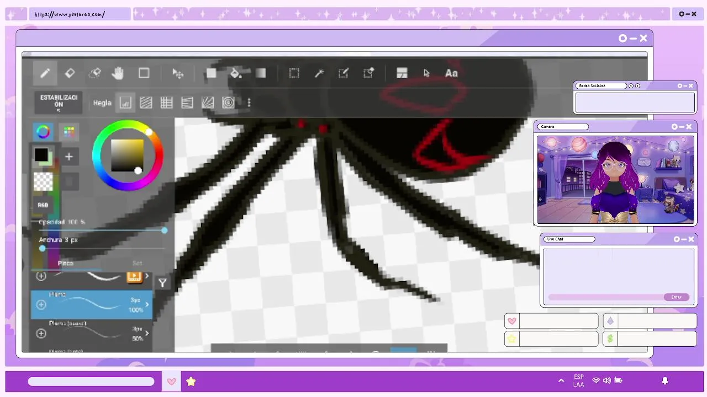The height and width of the screenshot is (397, 707).
Task: Switch to the Pincel brush tab
Action: [65, 264]
